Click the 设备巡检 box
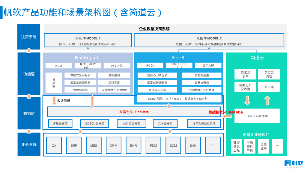 (264, 146)
